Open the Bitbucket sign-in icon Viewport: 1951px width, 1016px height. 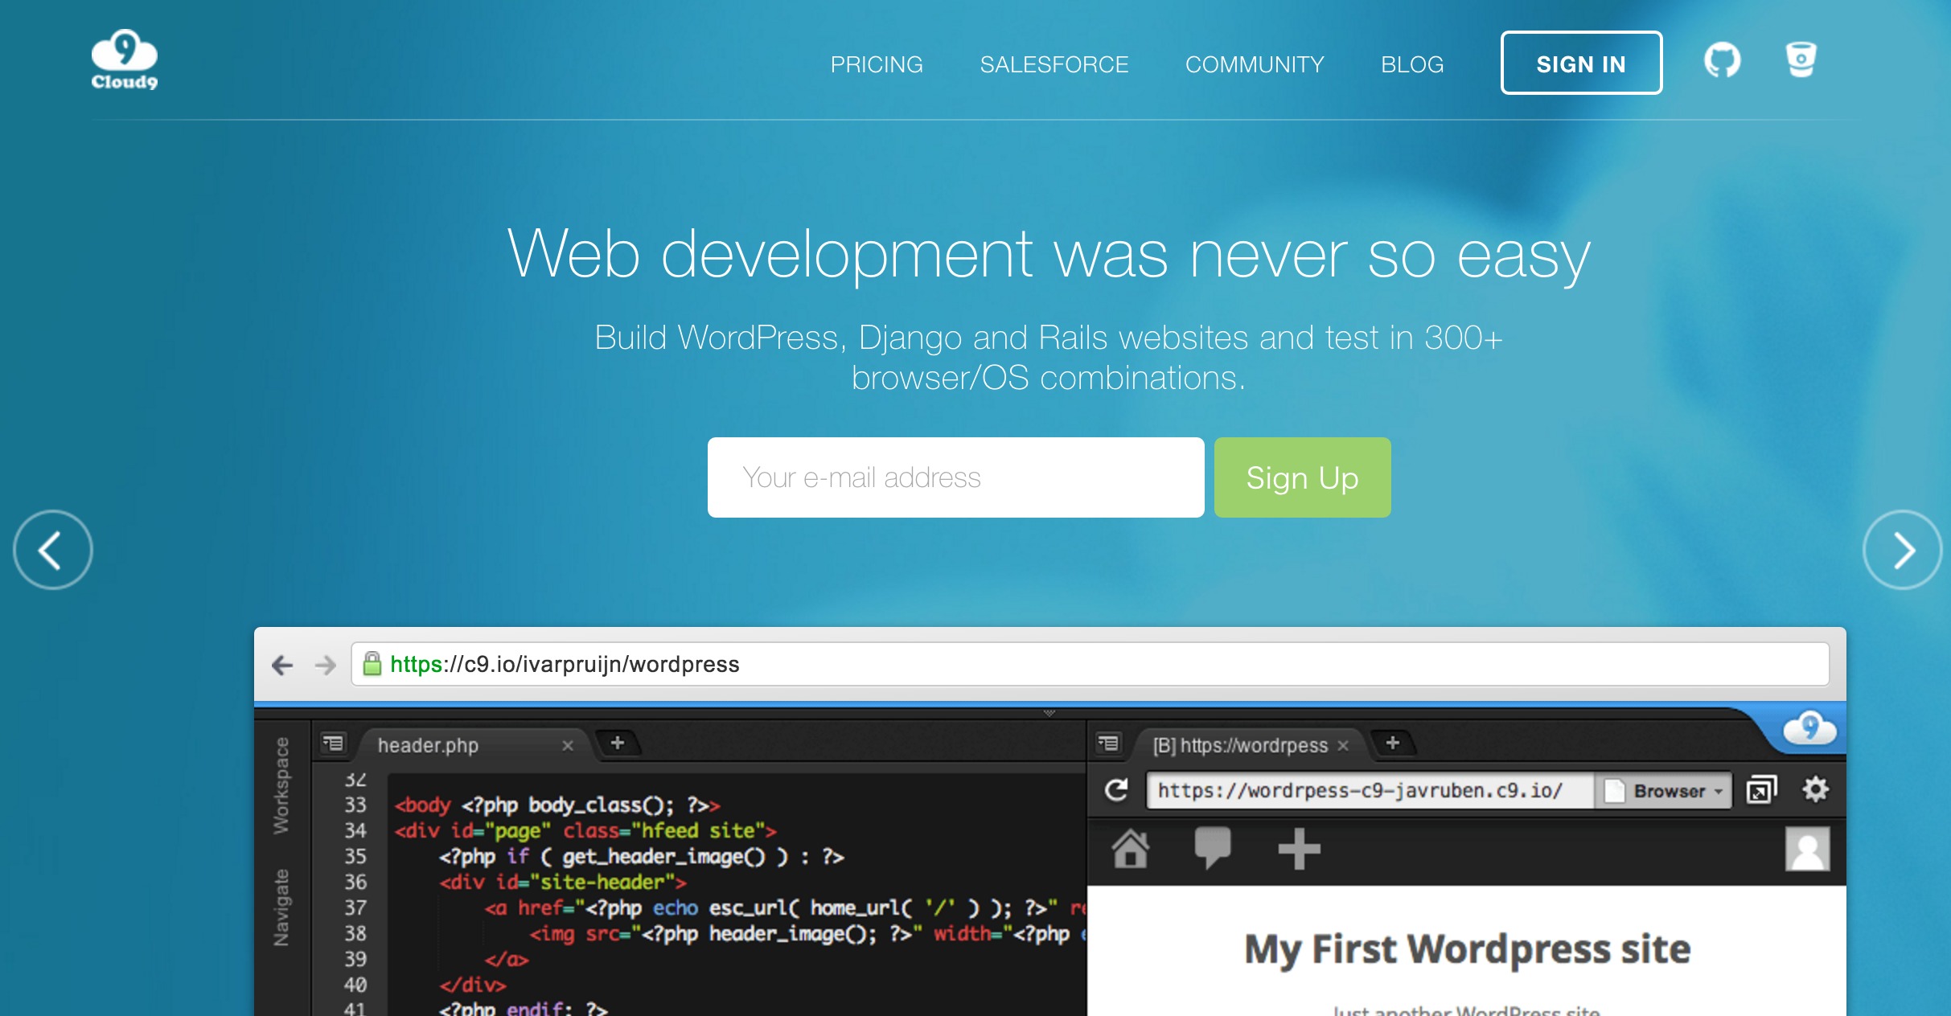[x=1801, y=59]
